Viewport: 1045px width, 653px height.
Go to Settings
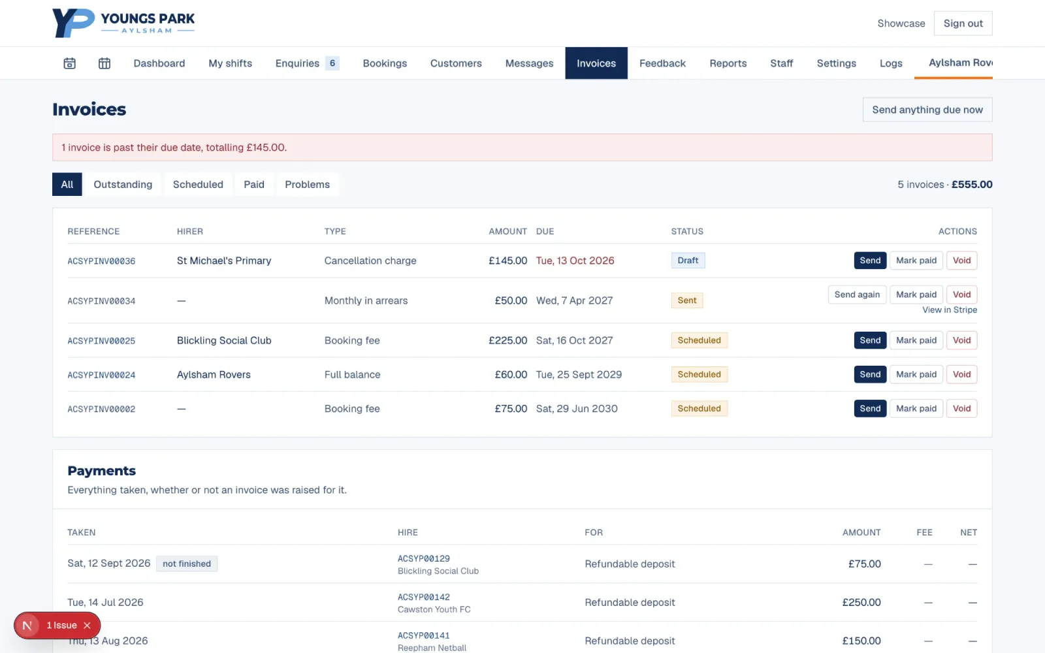[x=836, y=63]
